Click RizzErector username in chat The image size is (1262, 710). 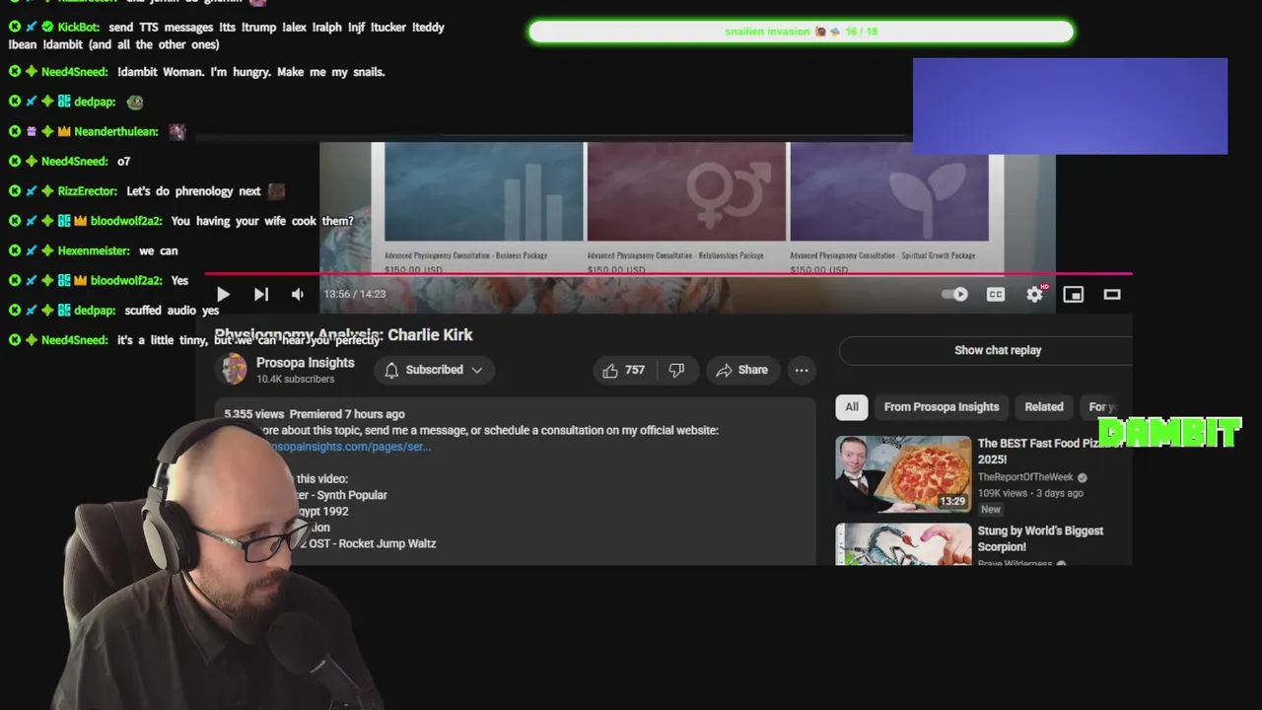click(87, 191)
